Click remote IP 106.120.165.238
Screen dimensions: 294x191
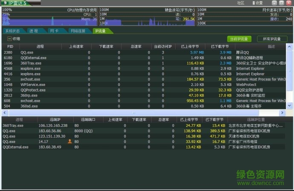point(53,125)
